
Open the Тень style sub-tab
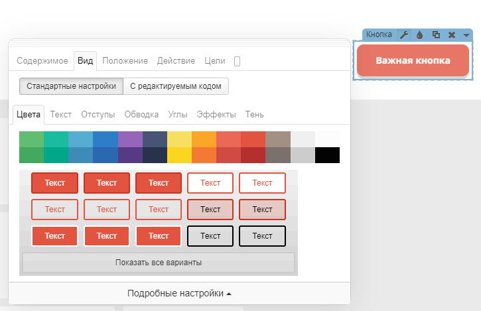[255, 114]
